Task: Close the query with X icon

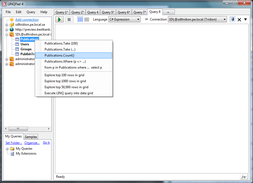Action: point(239,20)
